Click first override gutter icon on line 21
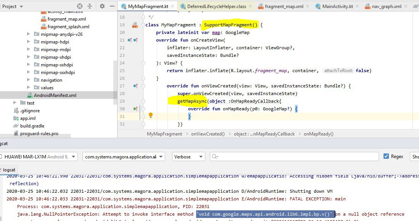 coord(130,40)
